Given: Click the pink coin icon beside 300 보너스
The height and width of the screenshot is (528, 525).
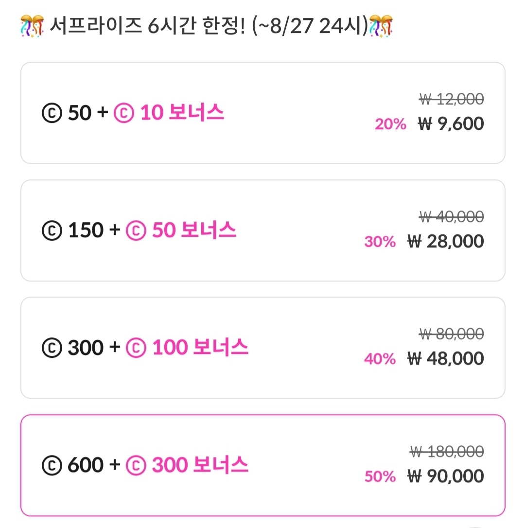Looking at the screenshot, I should click(136, 465).
